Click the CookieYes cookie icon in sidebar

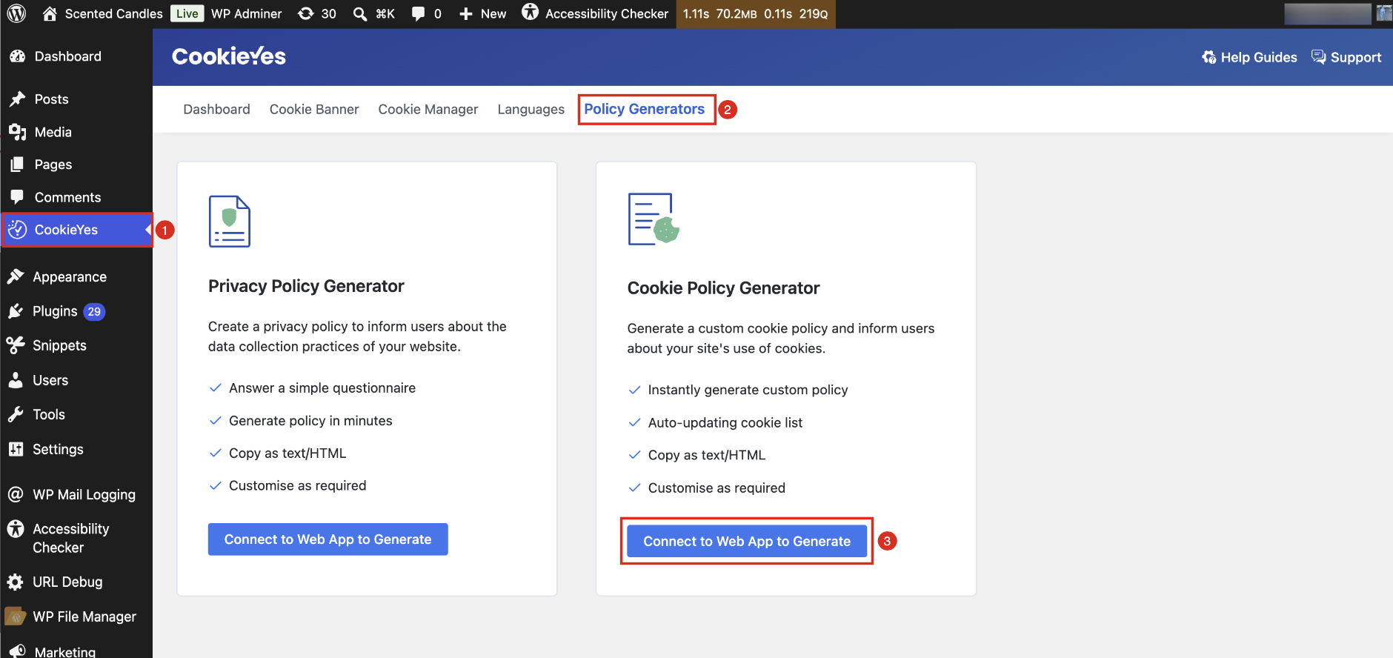[x=17, y=230]
